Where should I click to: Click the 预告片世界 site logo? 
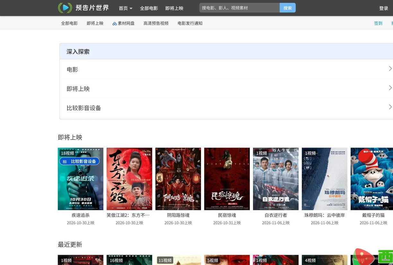pyautogui.click(x=83, y=8)
